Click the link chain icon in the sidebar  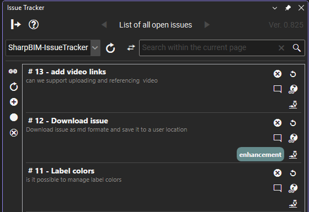coord(13,71)
